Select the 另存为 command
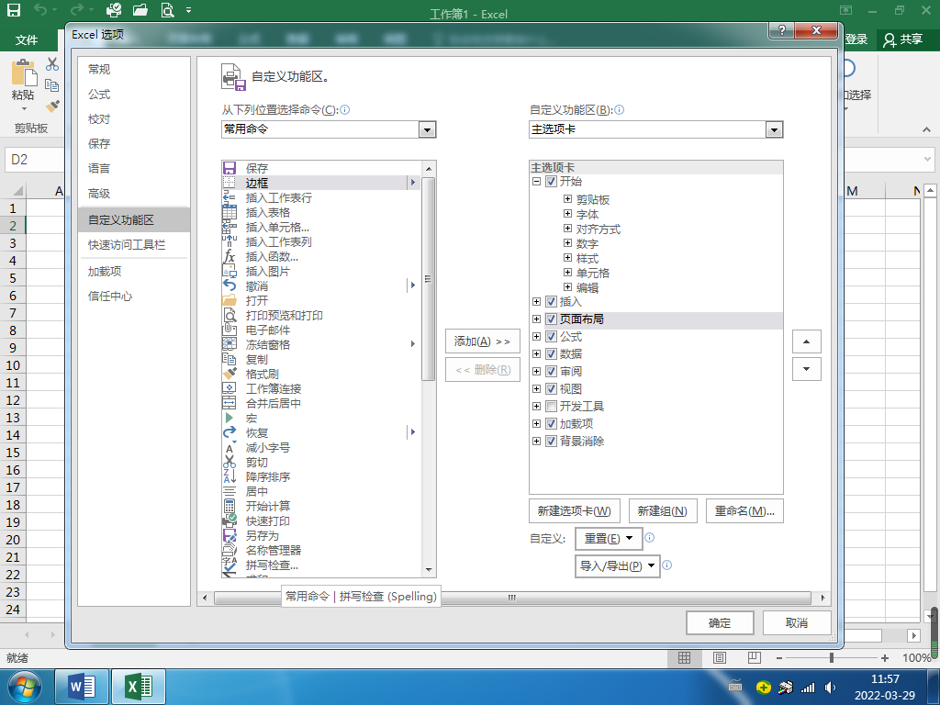This screenshot has width=940, height=705. [320, 536]
